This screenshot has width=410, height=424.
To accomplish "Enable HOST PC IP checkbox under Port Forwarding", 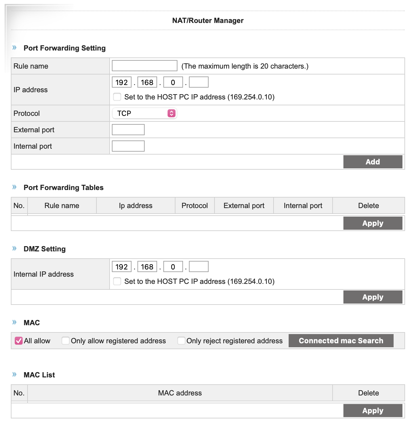I will pyautogui.click(x=117, y=97).
